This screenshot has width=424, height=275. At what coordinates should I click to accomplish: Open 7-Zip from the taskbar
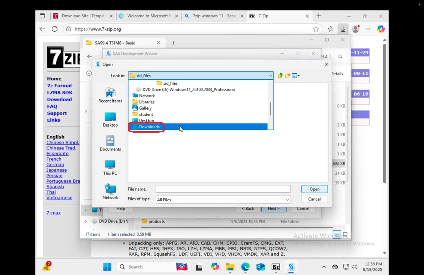(276, 267)
